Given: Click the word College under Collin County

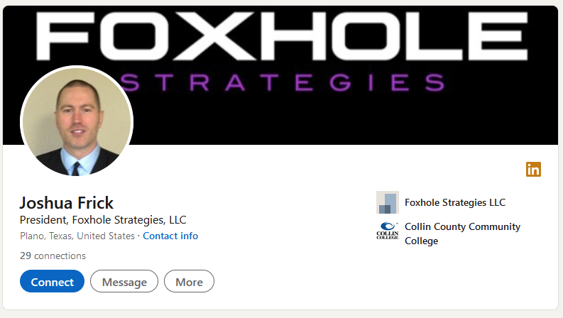Looking at the screenshot, I should (421, 241).
